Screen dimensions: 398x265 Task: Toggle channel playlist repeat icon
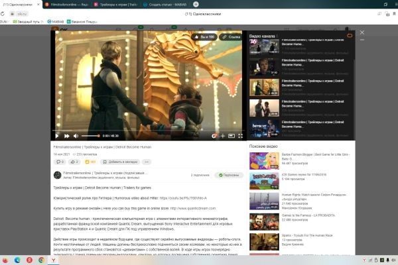pos(350,36)
